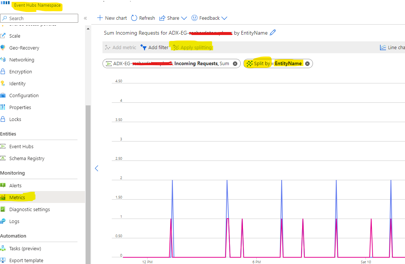Click the Event Hubs Namespace heading

tap(38, 5)
